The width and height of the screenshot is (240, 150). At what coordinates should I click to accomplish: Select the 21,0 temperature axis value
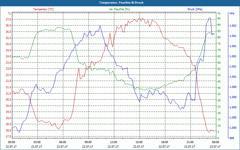[9, 93]
